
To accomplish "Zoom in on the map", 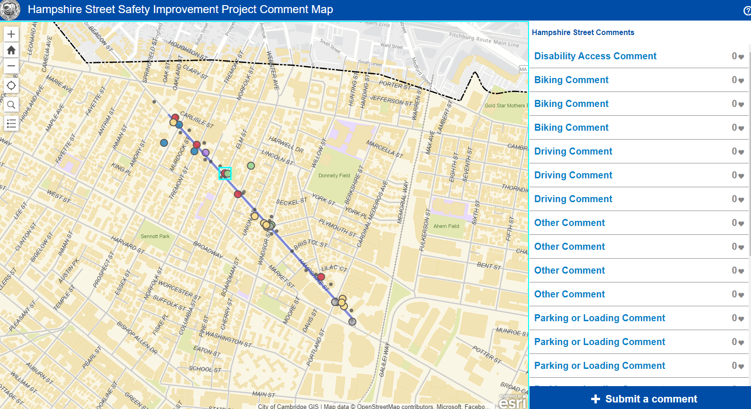I will [11, 34].
